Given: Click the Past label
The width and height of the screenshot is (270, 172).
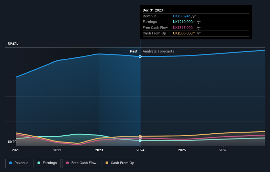Looking at the screenshot, I should (x=134, y=52).
